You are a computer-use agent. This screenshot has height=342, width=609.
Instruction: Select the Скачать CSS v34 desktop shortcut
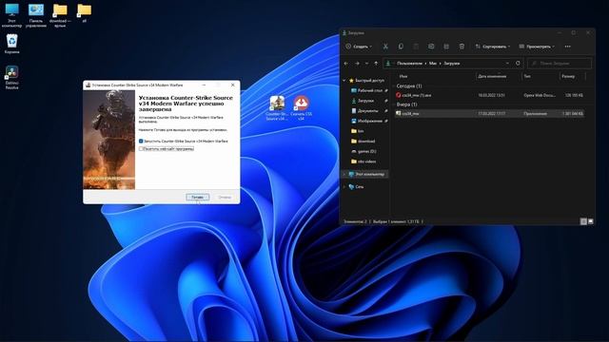pyautogui.click(x=302, y=107)
